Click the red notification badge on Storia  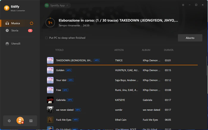coord(30,31)
